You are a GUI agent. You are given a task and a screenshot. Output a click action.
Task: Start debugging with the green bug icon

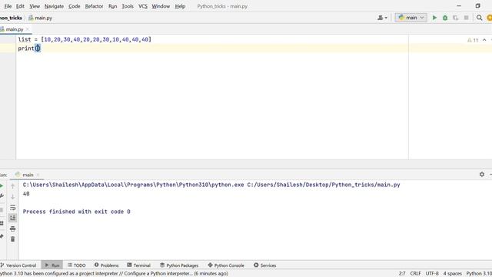pos(445,18)
